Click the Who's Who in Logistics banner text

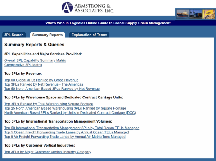coord(108,23)
